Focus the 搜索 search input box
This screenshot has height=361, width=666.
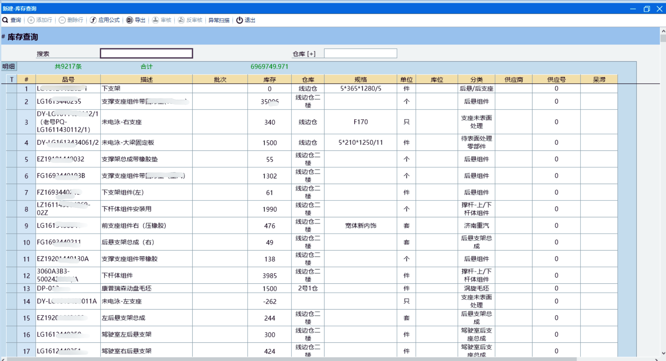(x=146, y=54)
